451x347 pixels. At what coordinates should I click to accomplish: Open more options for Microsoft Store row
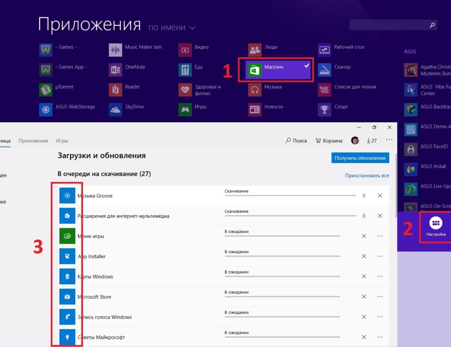click(x=380, y=296)
